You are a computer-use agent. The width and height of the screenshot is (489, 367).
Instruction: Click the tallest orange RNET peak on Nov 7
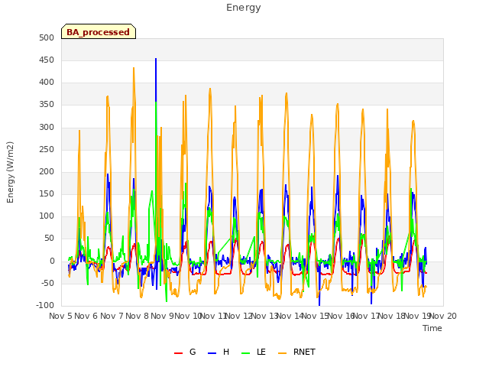pyautogui.click(x=134, y=68)
